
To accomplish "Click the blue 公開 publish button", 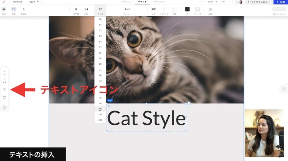I will 281,2.
